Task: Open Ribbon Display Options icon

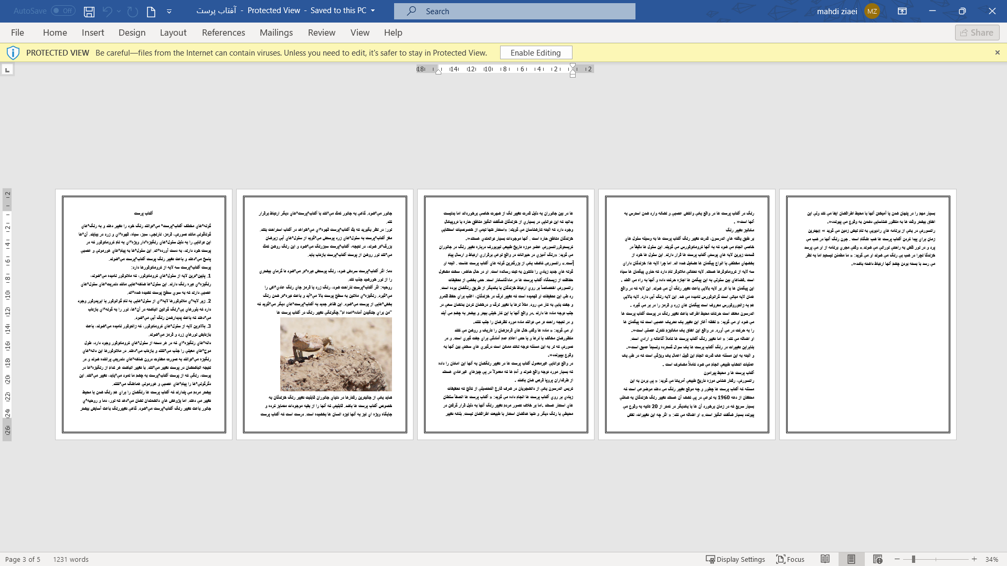Action: [902, 11]
